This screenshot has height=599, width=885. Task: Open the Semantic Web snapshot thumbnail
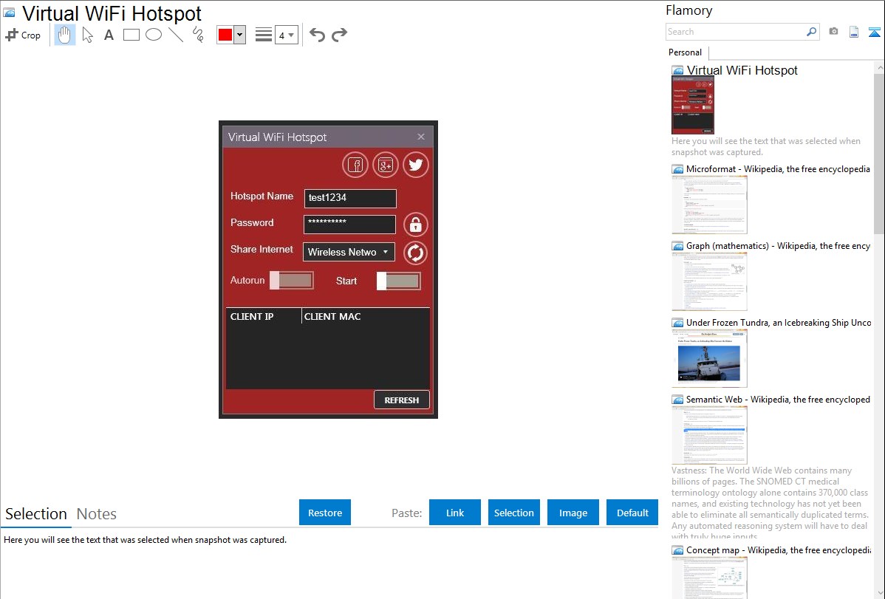tap(709, 435)
